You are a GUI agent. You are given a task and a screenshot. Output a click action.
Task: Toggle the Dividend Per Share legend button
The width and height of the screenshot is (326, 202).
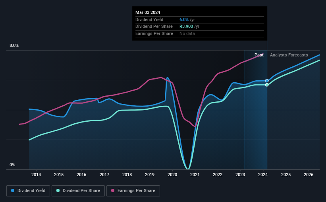(x=78, y=191)
